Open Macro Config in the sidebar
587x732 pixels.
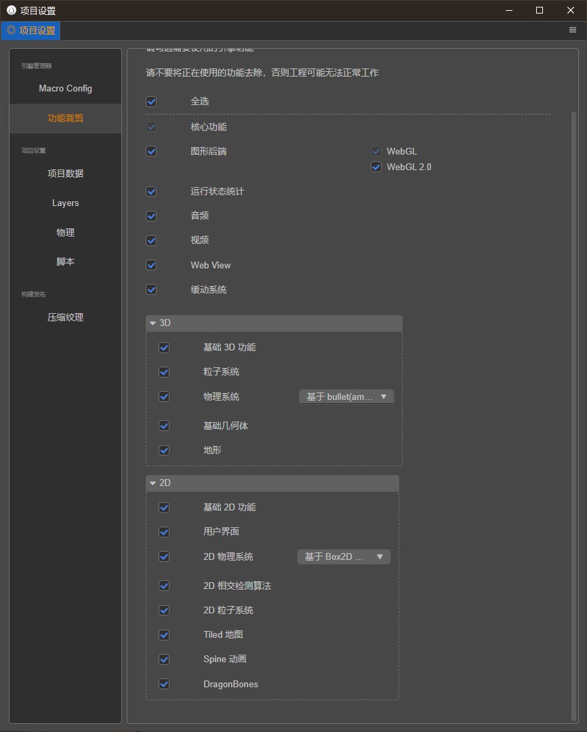(65, 89)
